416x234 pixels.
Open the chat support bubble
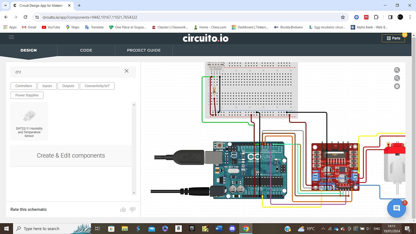tap(396, 208)
